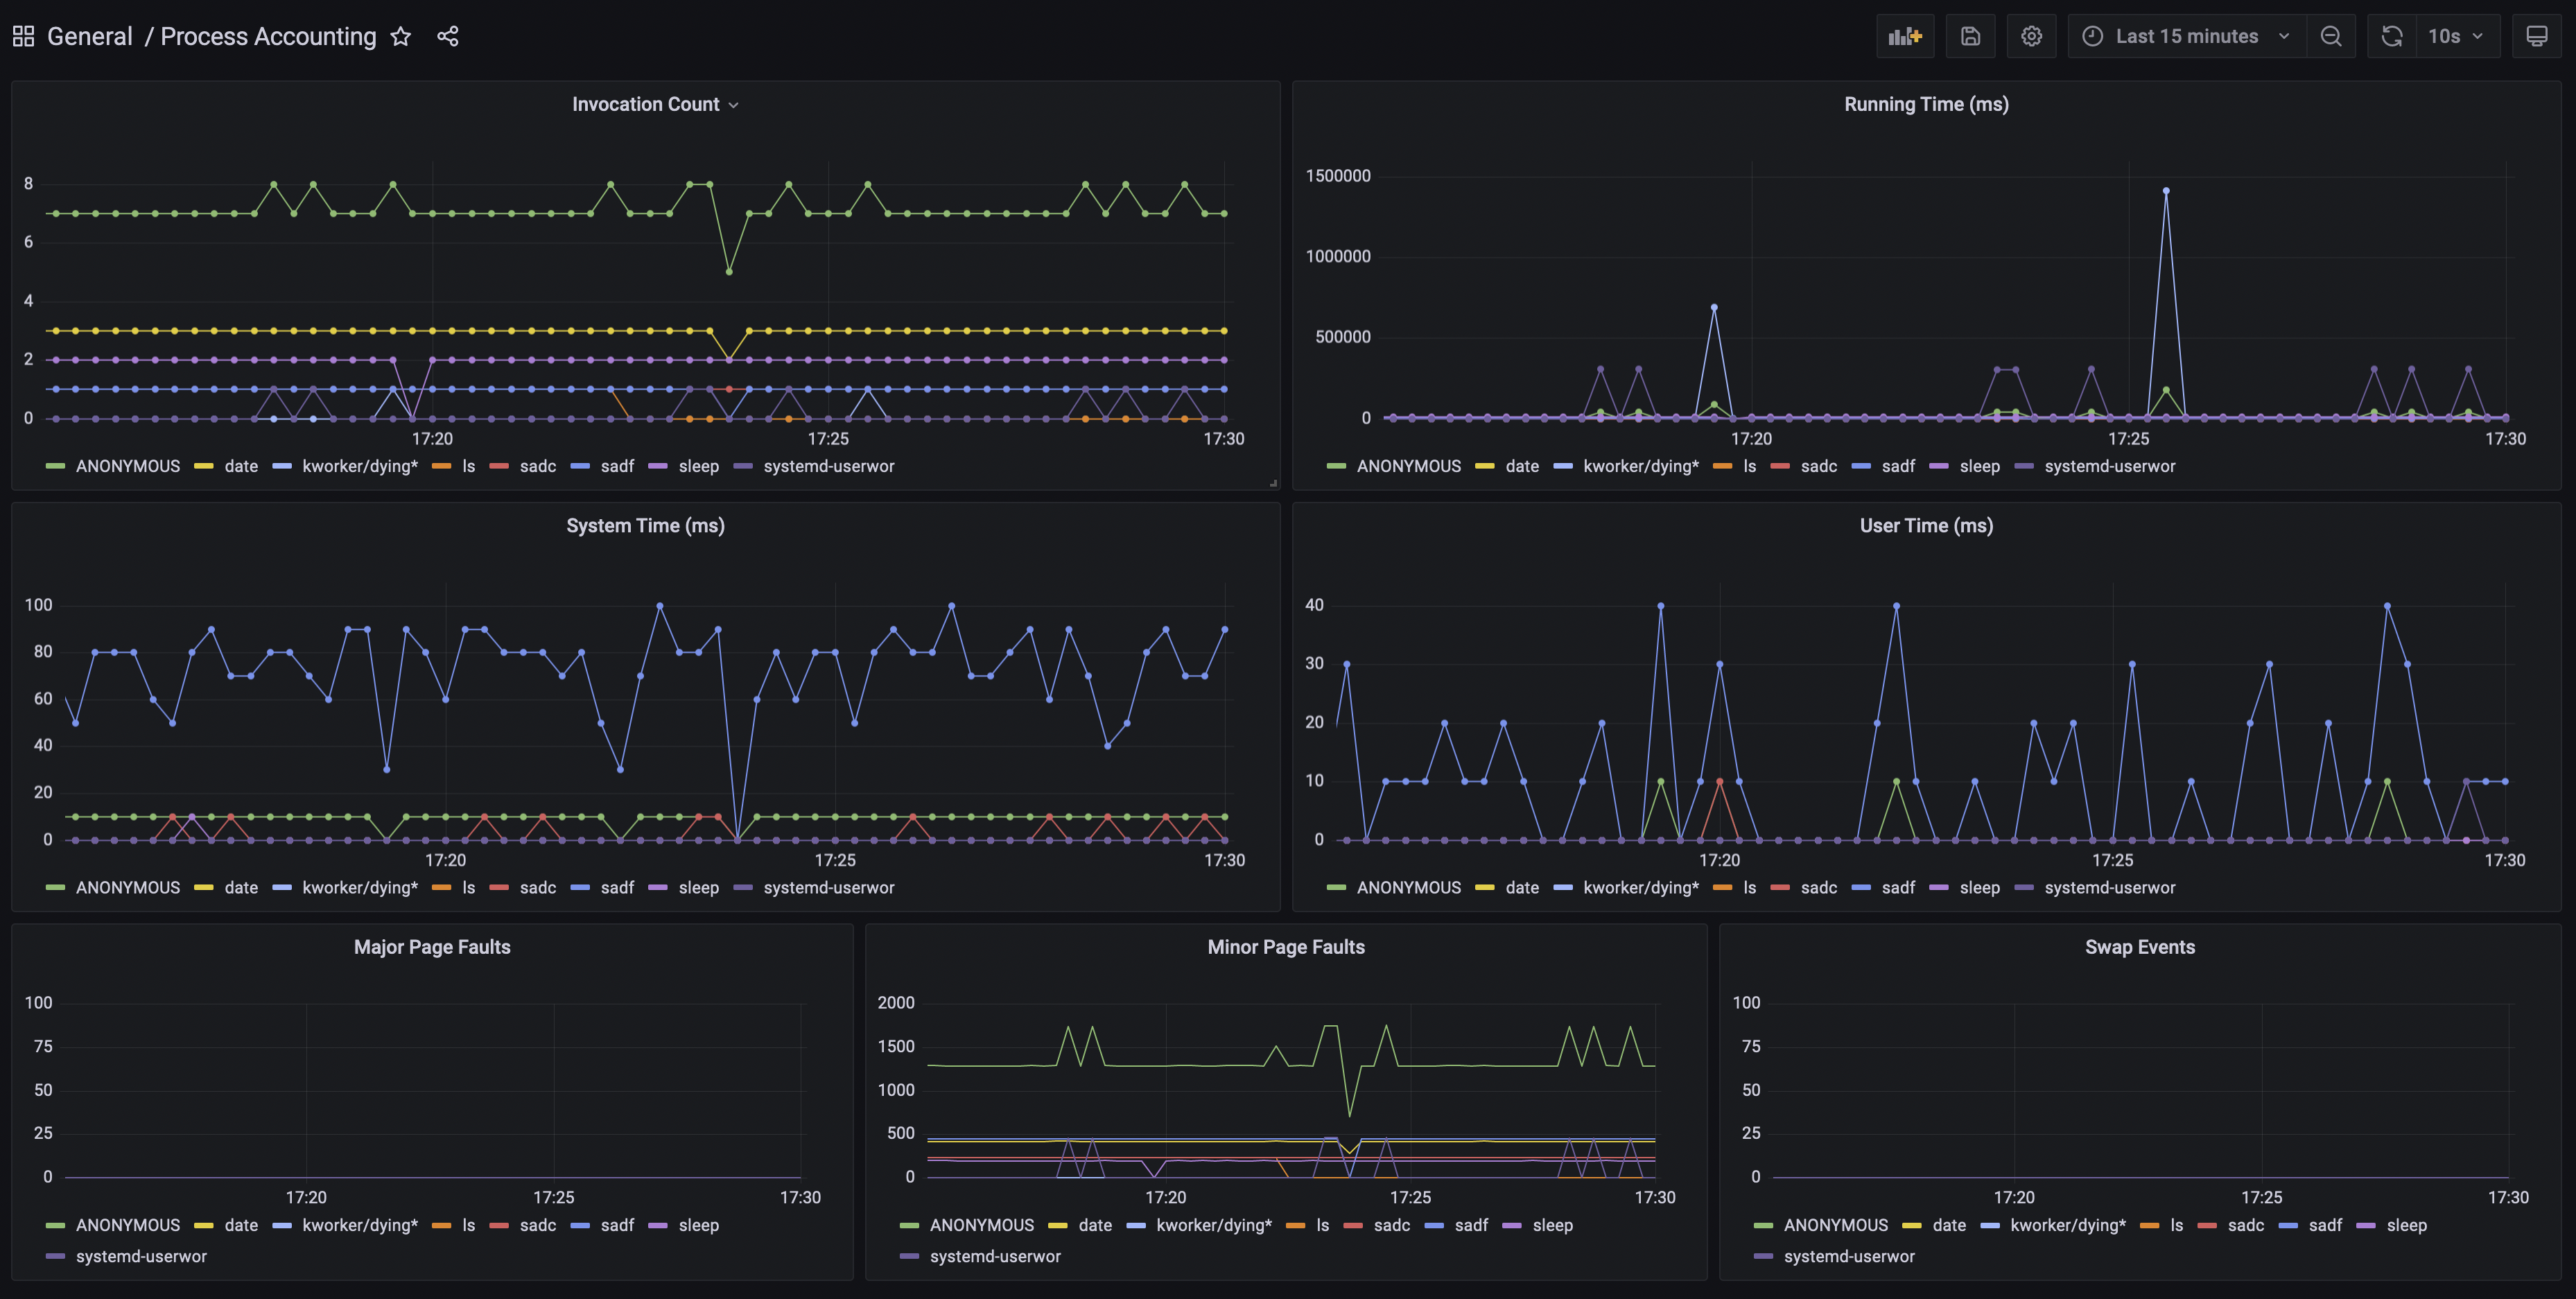Expand the 10s refresh interval dropdown
This screenshot has width=2576, height=1299.
2456,37
